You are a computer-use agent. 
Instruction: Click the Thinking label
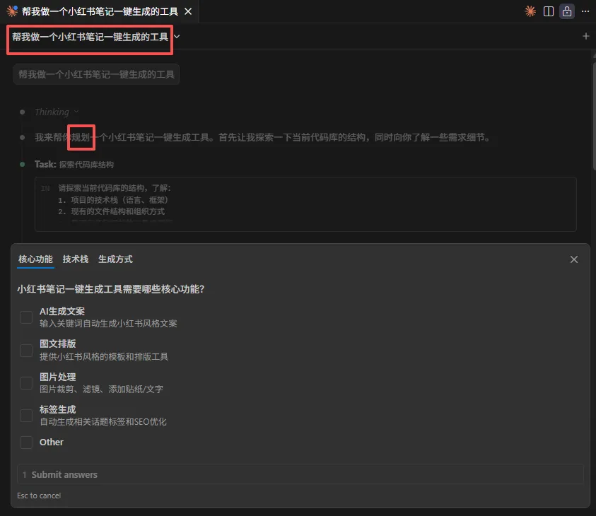click(52, 112)
